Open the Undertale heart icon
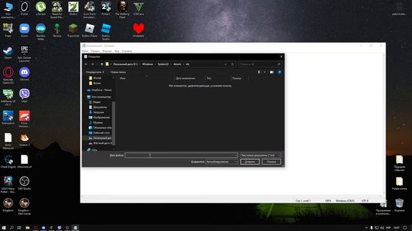This screenshot has width=412, height=231. [x=138, y=30]
